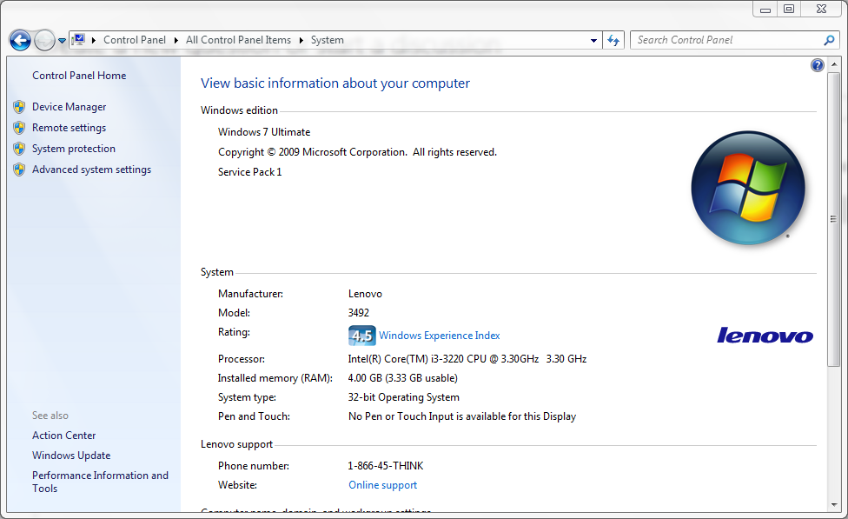Click the shield icon beside Advanced system settings
Image resolution: width=848 pixels, height=519 pixels.
(19, 170)
